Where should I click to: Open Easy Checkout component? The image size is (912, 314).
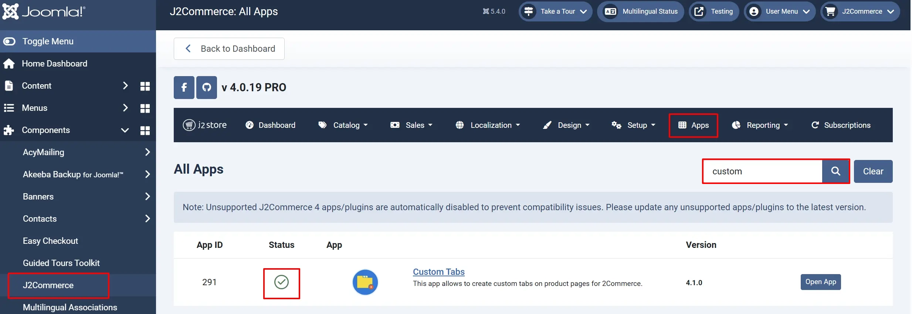pos(50,241)
